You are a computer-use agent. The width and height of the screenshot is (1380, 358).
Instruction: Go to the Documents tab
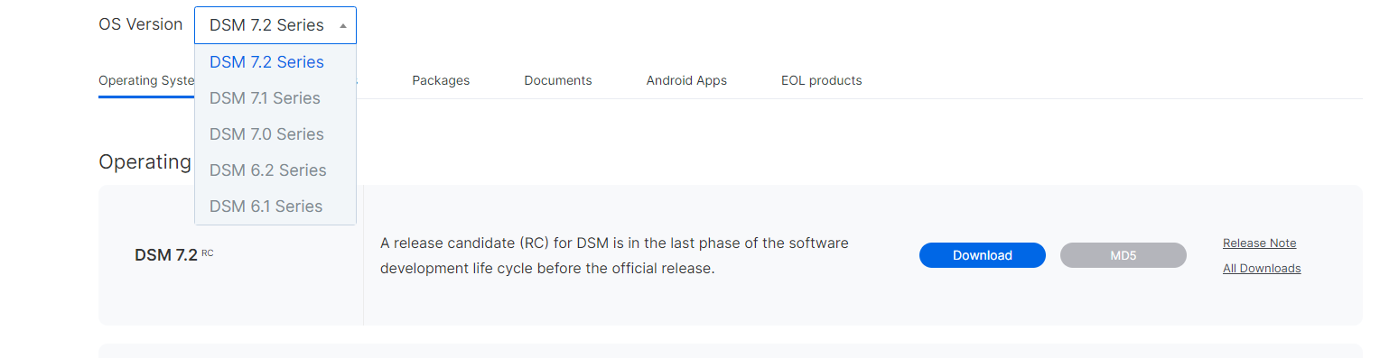pyautogui.click(x=558, y=80)
